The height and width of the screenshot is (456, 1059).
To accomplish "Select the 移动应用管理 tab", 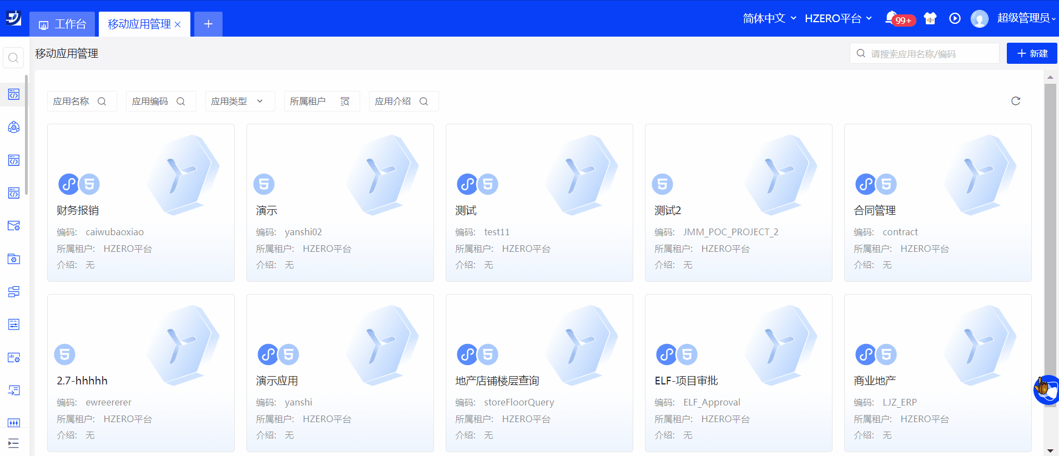I will [x=139, y=24].
